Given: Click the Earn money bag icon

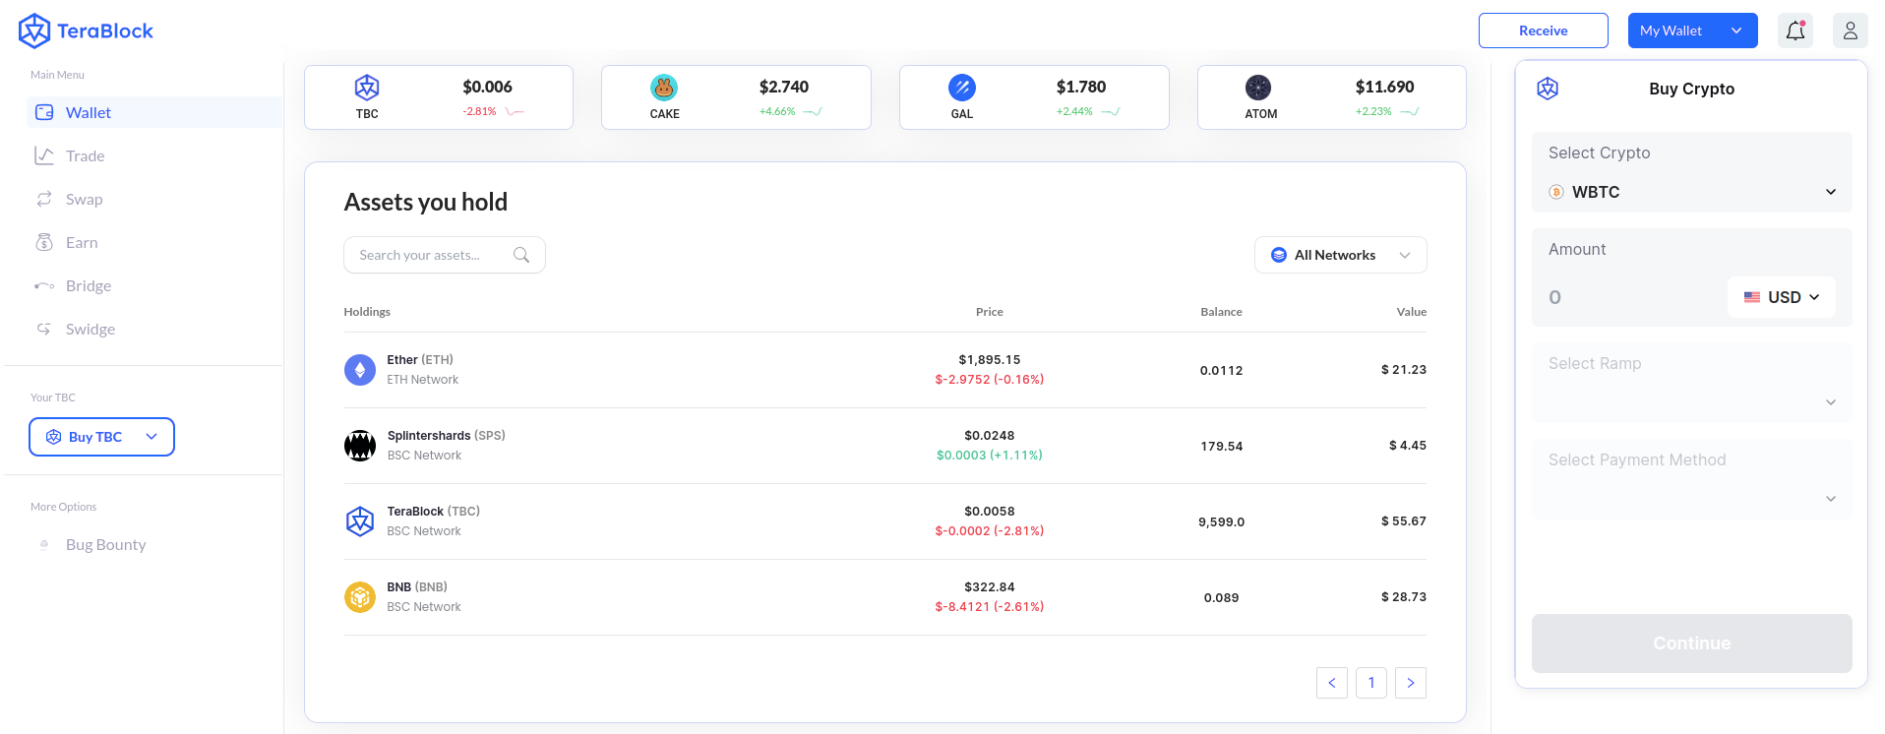Looking at the screenshot, I should click(44, 242).
